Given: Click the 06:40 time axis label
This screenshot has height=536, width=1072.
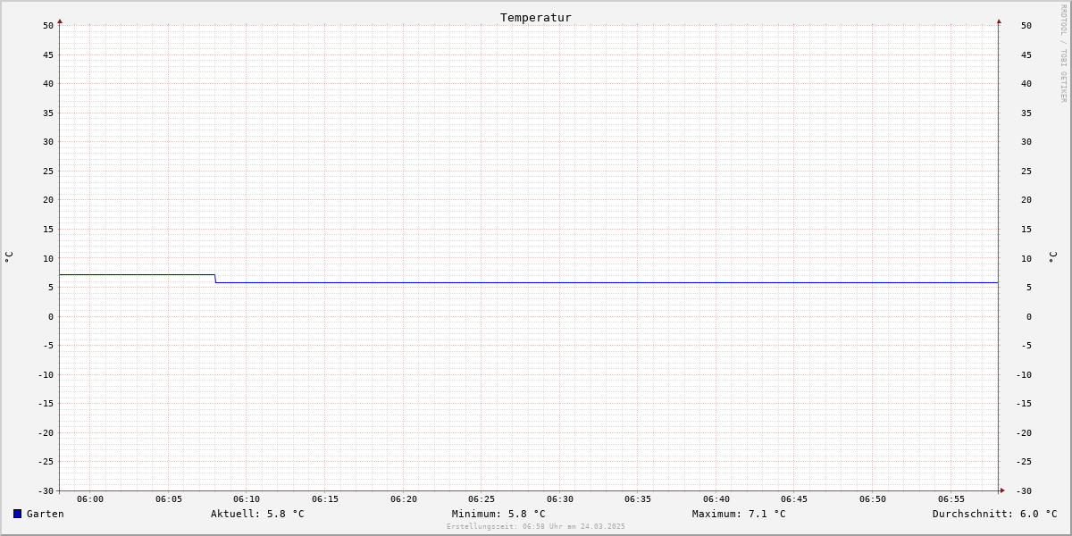Looking at the screenshot, I should coord(716,499).
